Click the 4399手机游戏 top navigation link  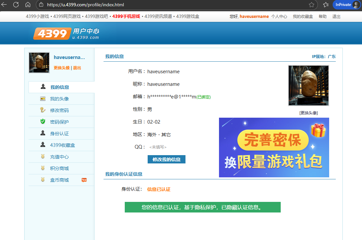pyautogui.click(x=126, y=16)
